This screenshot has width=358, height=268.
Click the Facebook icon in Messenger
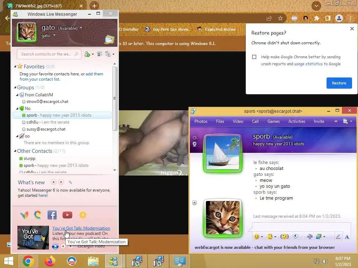pos(52,215)
